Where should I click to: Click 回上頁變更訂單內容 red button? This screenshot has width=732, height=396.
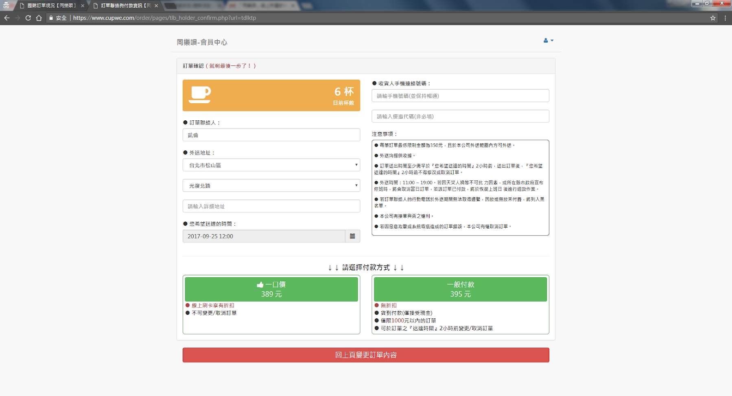[366, 355]
